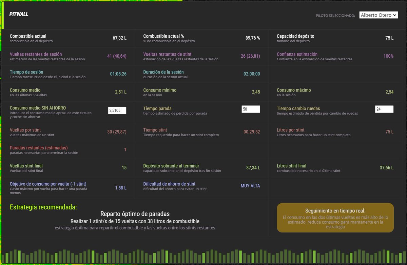Click the Combustible actual value 67,32 L

pos(119,38)
